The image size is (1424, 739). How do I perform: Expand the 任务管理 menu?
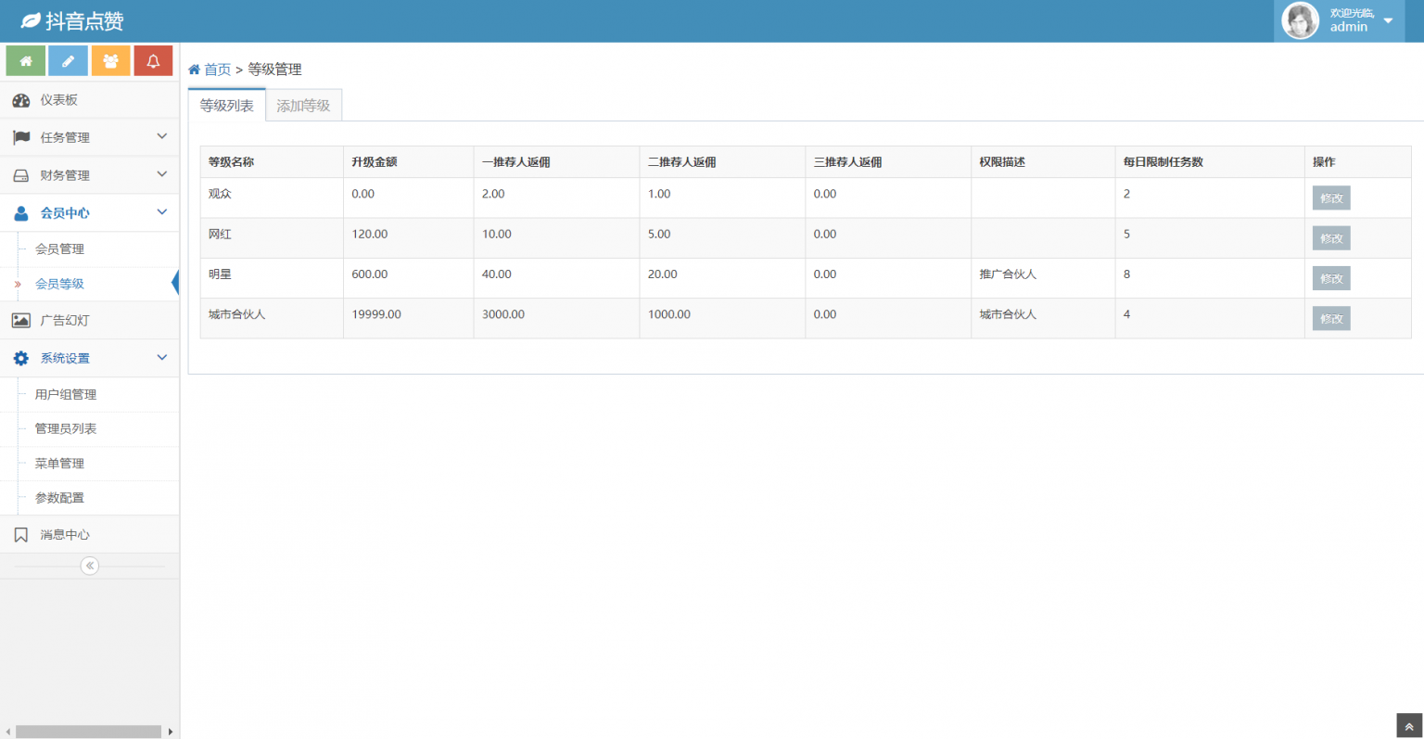(x=89, y=137)
